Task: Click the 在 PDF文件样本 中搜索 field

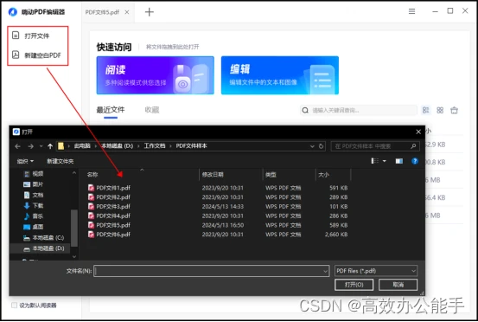Action: 375,146
